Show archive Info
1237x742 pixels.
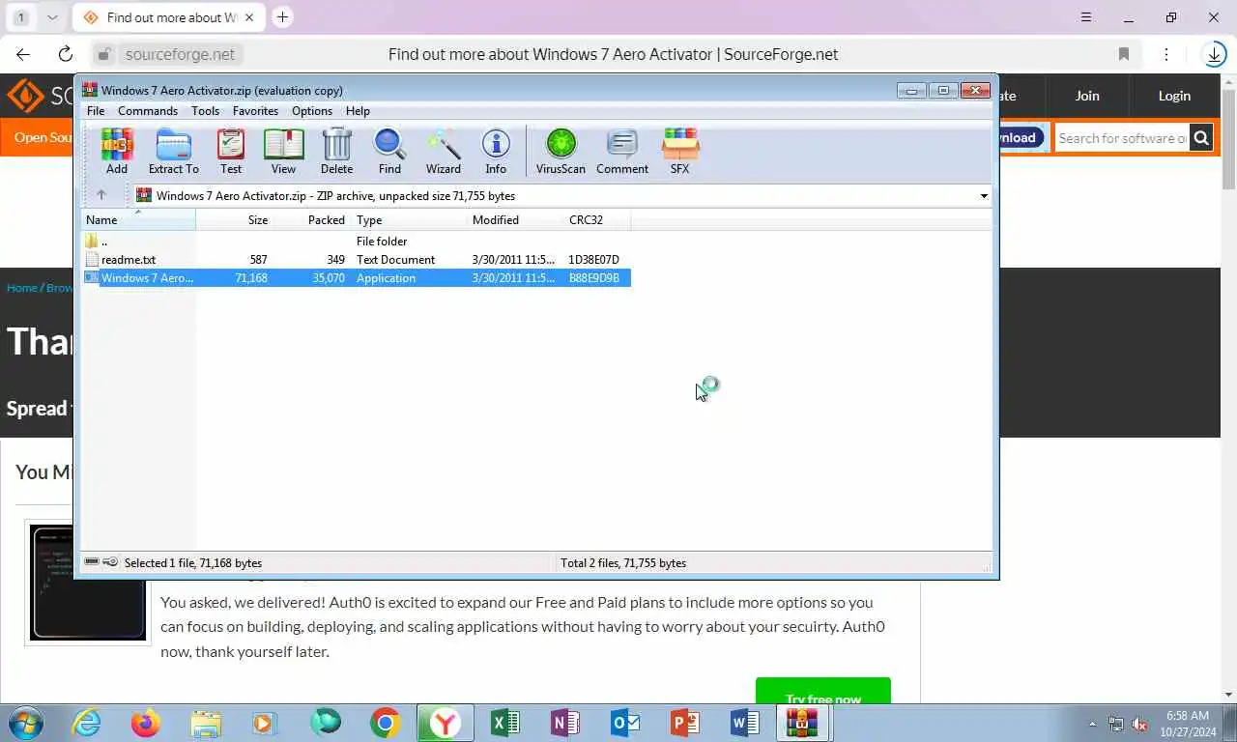coord(496,152)
